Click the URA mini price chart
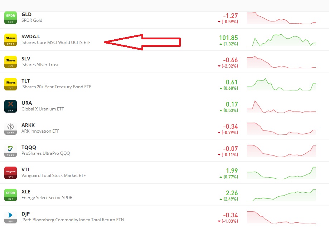 coord(281,106)
